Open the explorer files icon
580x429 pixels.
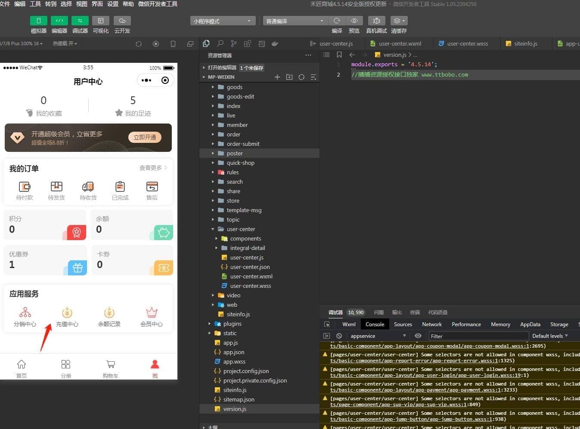[x=206, y=43]
